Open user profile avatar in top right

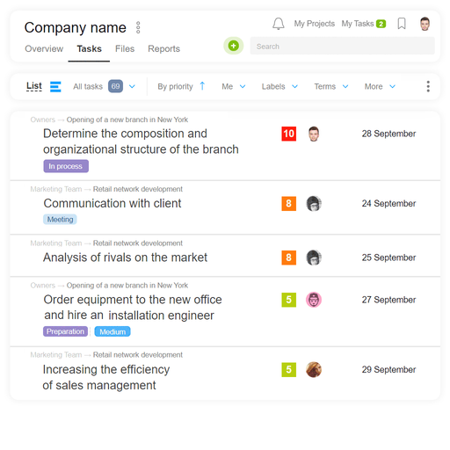coord(425,24)
